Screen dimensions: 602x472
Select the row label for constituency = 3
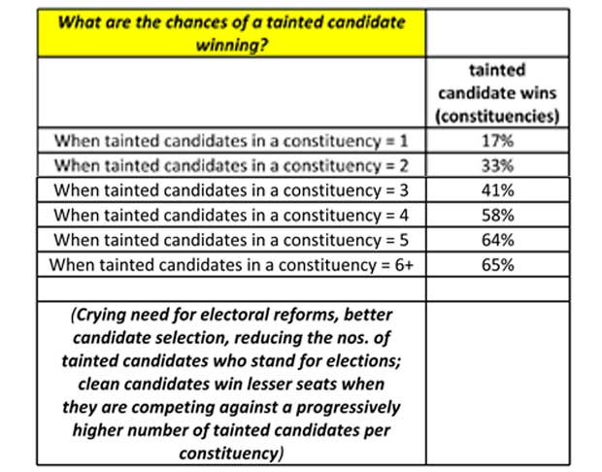231,189
